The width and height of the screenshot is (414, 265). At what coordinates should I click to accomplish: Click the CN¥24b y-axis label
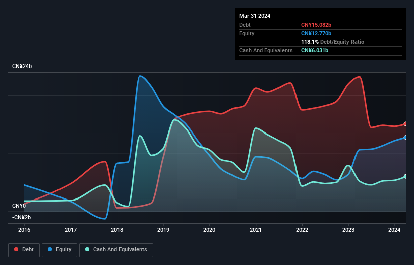tap(22, 66)
